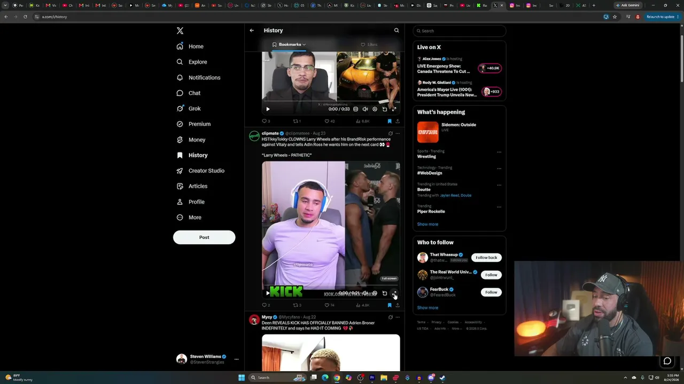The width and height of the screenshot is (684, 384).
Task: Click the Articles sidebar icon
Action: [180, 186]
